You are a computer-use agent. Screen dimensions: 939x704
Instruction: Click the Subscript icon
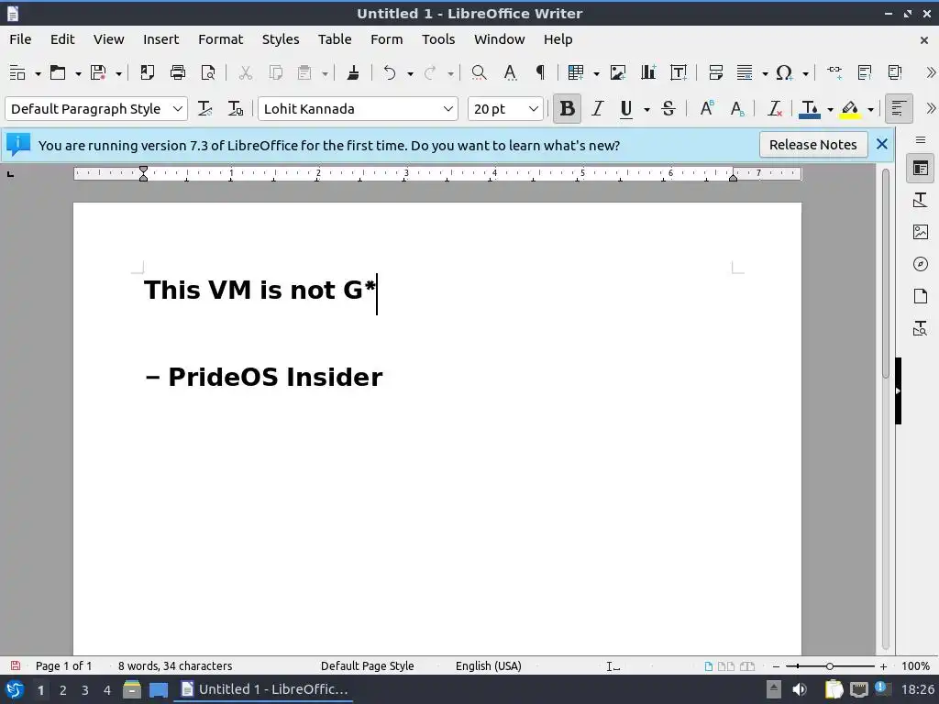coord(737,109)
